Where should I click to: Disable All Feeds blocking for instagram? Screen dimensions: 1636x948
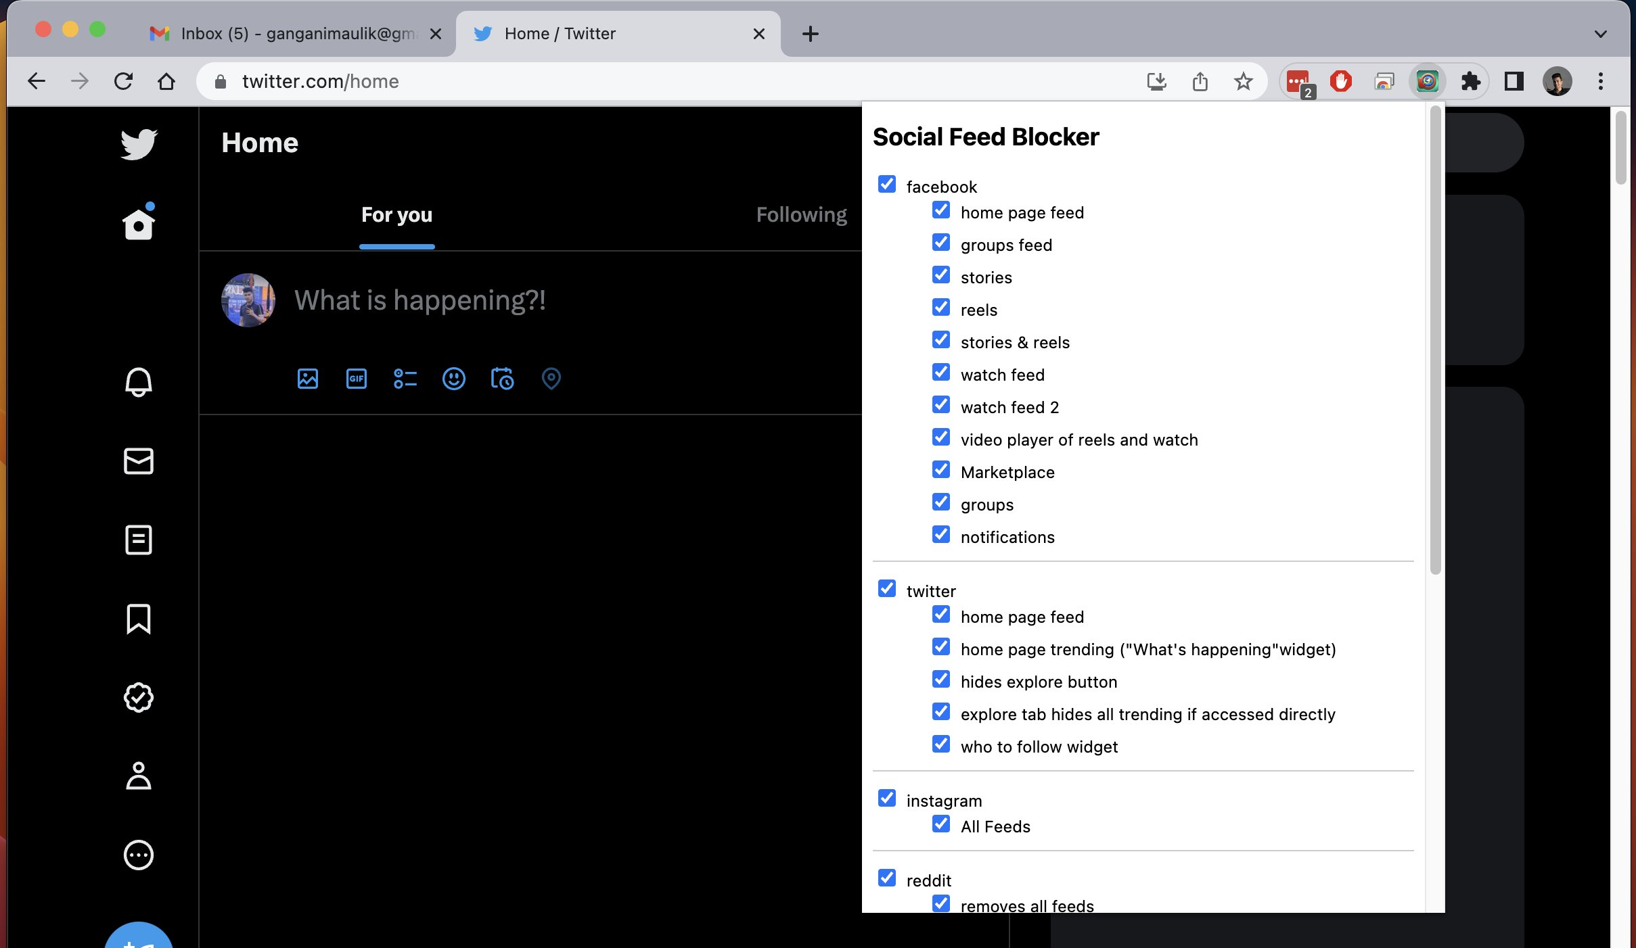click(940, 824)
